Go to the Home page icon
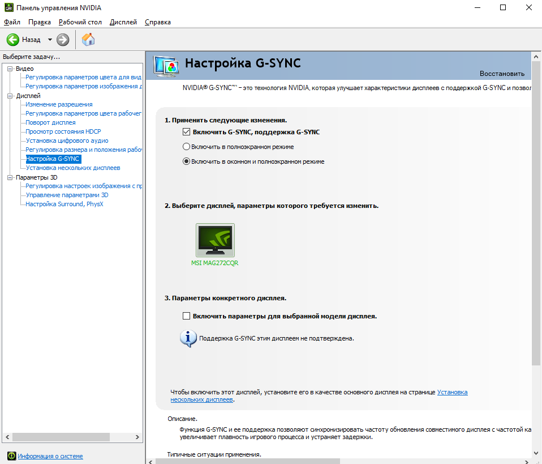Screen dimensions: 542x464 click(x=88, y=40)
